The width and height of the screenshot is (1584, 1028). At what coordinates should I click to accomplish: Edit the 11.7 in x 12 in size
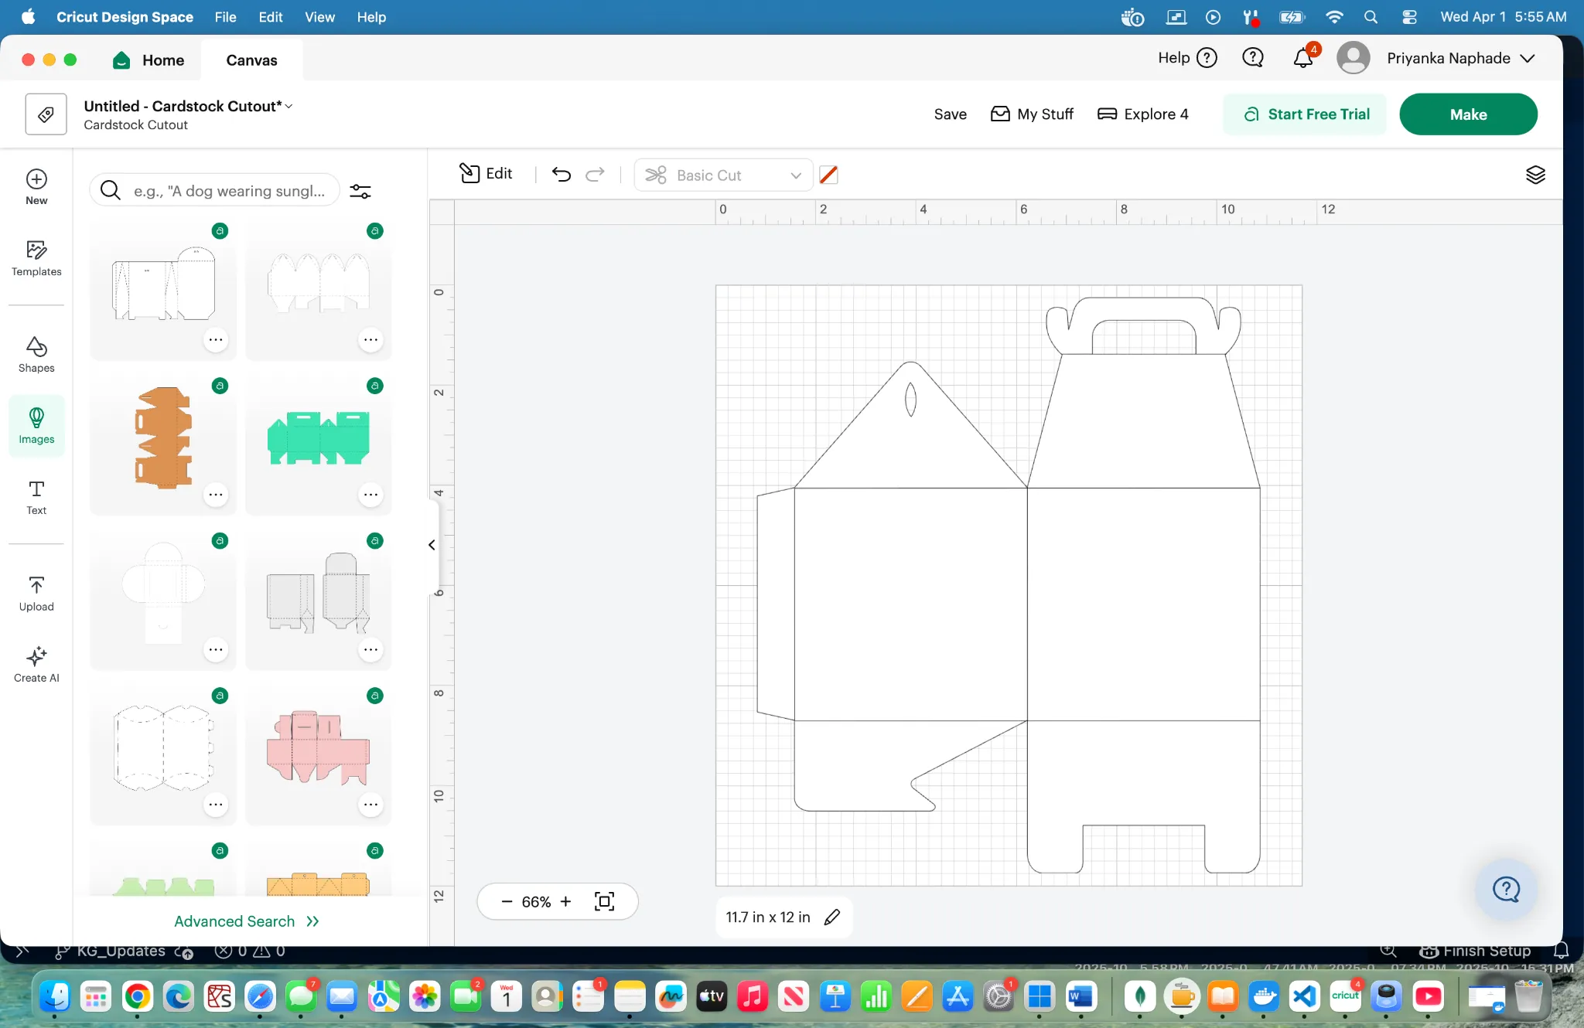pyautogui.click(x=832, y=917)
